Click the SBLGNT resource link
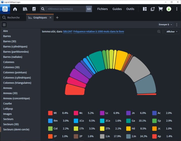The width and height of the screenshot is (181, 141). (68, 32)
